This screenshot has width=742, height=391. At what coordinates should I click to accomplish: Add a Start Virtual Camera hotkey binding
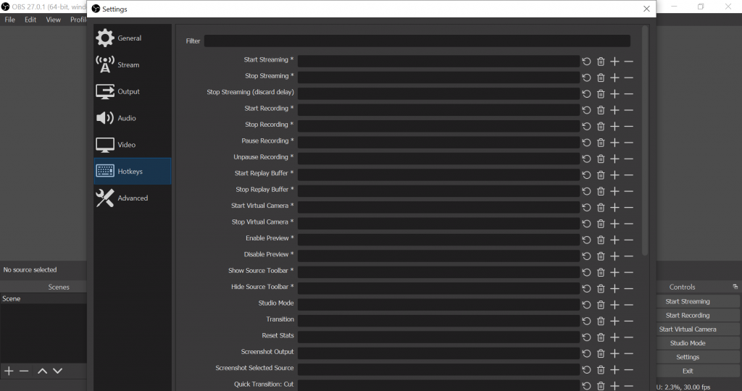coord(614,208)
